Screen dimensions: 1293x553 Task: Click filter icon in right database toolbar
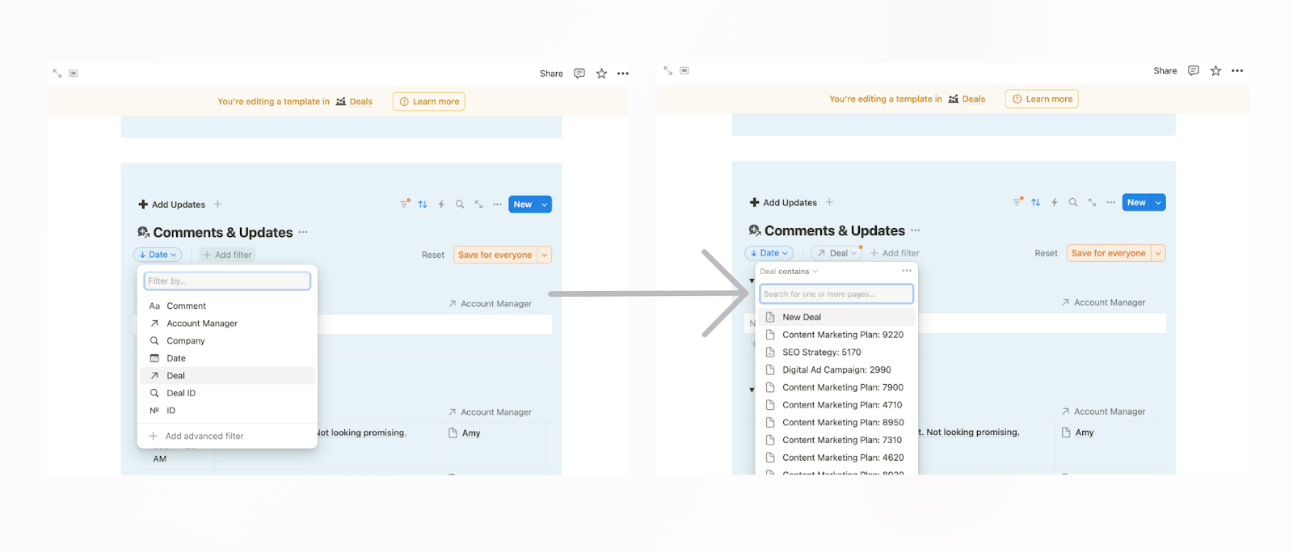coord(1017,202)
